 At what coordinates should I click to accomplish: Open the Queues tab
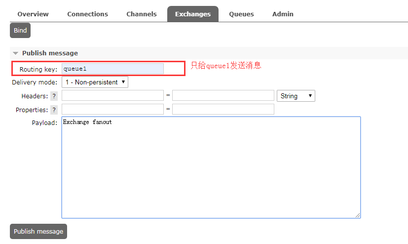point(241,14)
